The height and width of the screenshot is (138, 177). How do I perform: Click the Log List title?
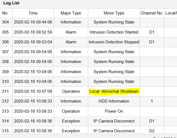coord(11,3)
